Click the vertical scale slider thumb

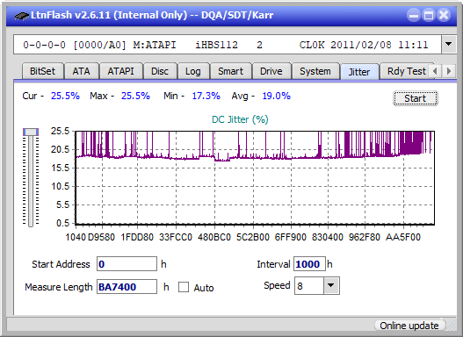coord(31,132)
